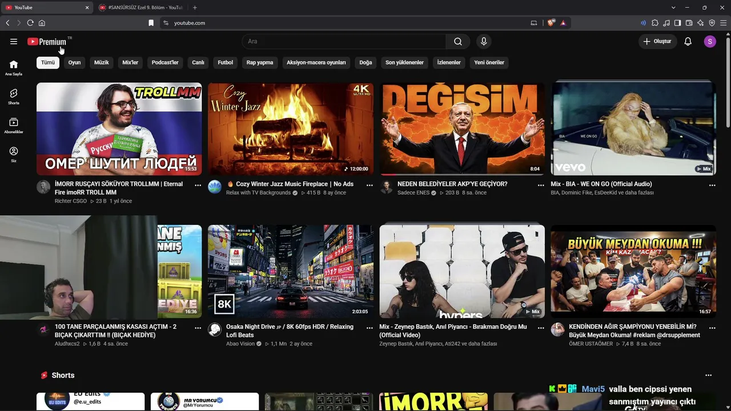
Task: Open more options for 100 TANE PARÇALANMIŞ video
Action: point(198,328)
